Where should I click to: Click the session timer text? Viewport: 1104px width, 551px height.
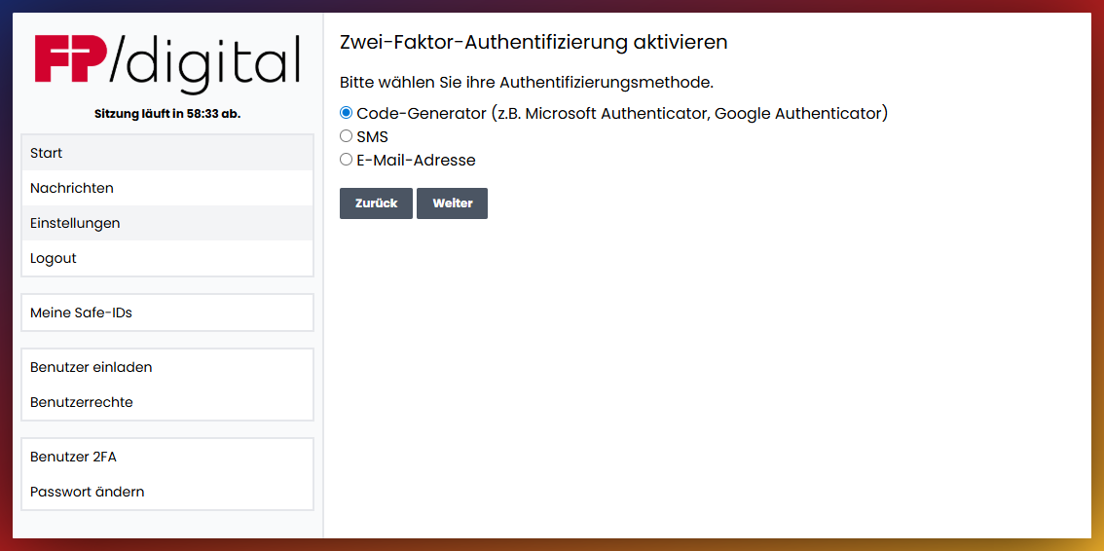[x=167, y=113]
